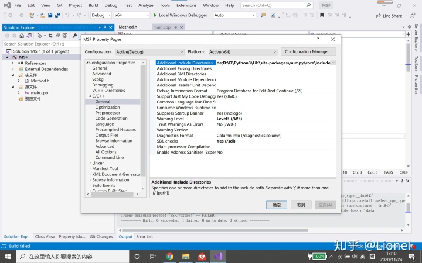Pin the Output panel

tap(402, 181)
